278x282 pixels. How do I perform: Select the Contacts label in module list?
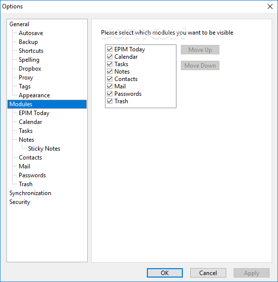pos(126,79)
